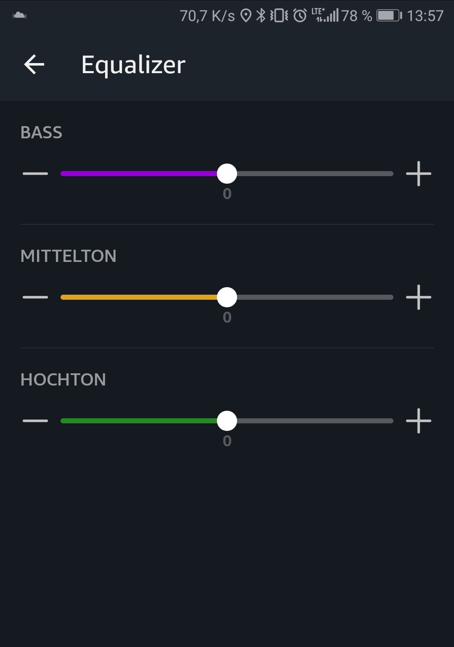454x647 pixels.
Task: Click the Mittelton slider white handle
Action: (x=227, y=297)
